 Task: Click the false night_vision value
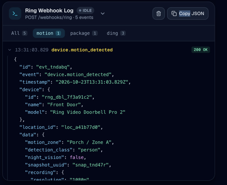click(77, 157)
